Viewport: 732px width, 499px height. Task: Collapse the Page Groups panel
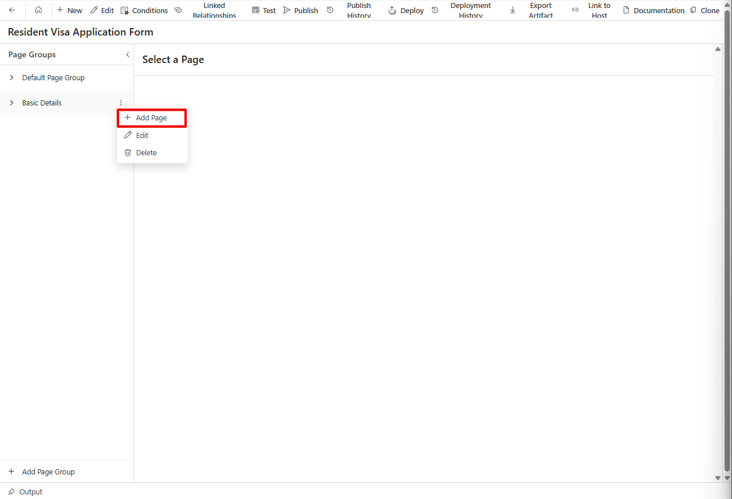[x=127, y=55]
